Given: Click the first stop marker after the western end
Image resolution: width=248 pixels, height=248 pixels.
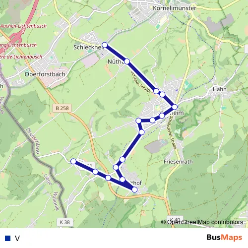Looking at the screenshot, I should tap(95, 172).
